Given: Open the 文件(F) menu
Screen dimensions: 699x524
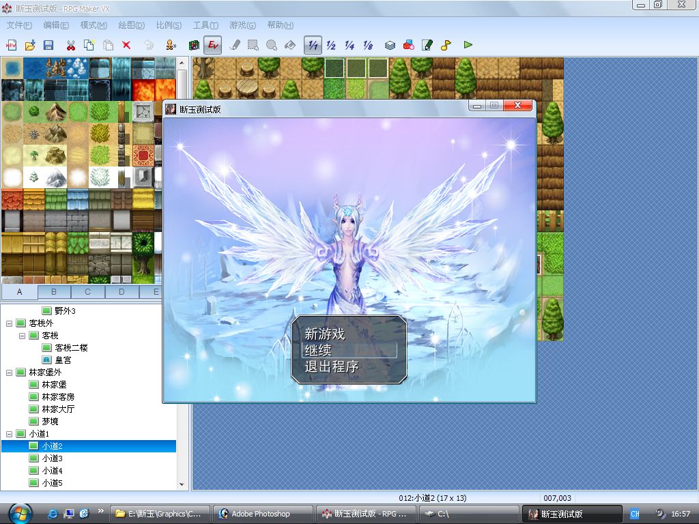Looking at the screenshot, I should (19, 25).
